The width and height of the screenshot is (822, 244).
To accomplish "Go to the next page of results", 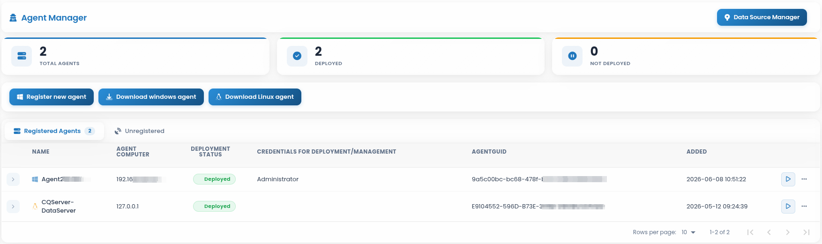I will click(788, 232).
